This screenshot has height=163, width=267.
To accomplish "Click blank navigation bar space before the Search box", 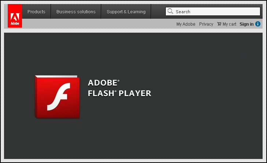I will 158,12.
